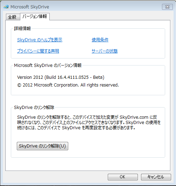
Task: Select the バージョン情報 tab
Action: coord(35,16)
